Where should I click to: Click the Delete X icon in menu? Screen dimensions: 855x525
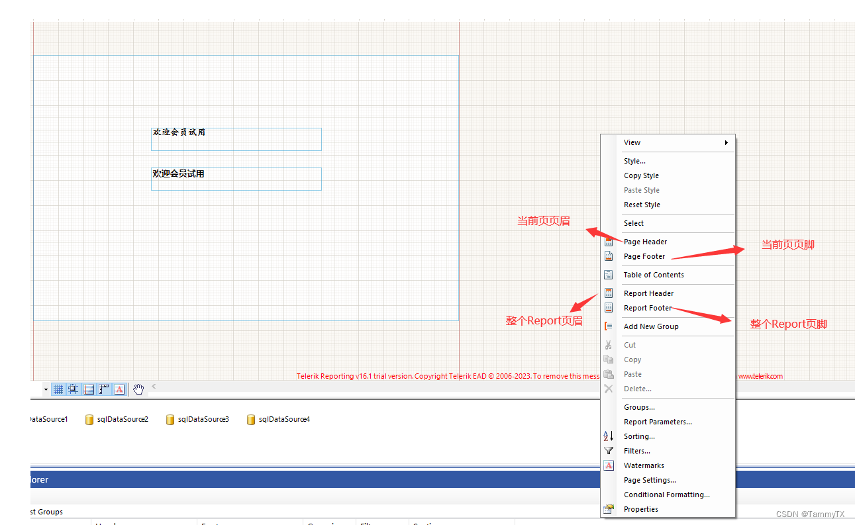click(609, 389)
